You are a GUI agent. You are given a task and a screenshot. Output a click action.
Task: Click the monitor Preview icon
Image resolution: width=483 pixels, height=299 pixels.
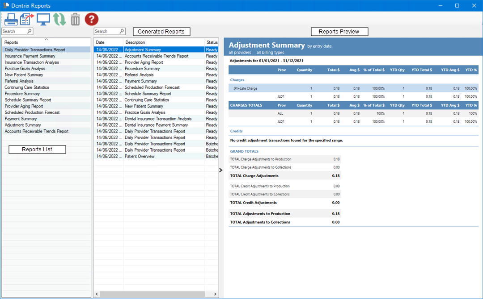click(43, 19)
